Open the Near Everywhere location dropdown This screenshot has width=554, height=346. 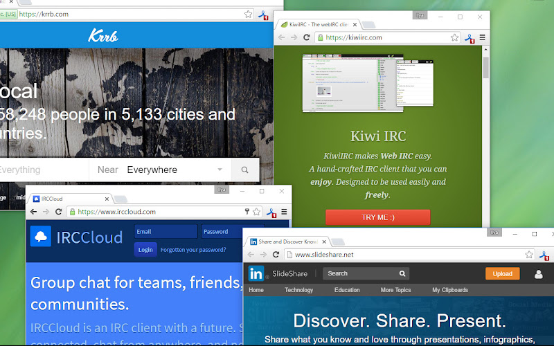tap(160, 170)
